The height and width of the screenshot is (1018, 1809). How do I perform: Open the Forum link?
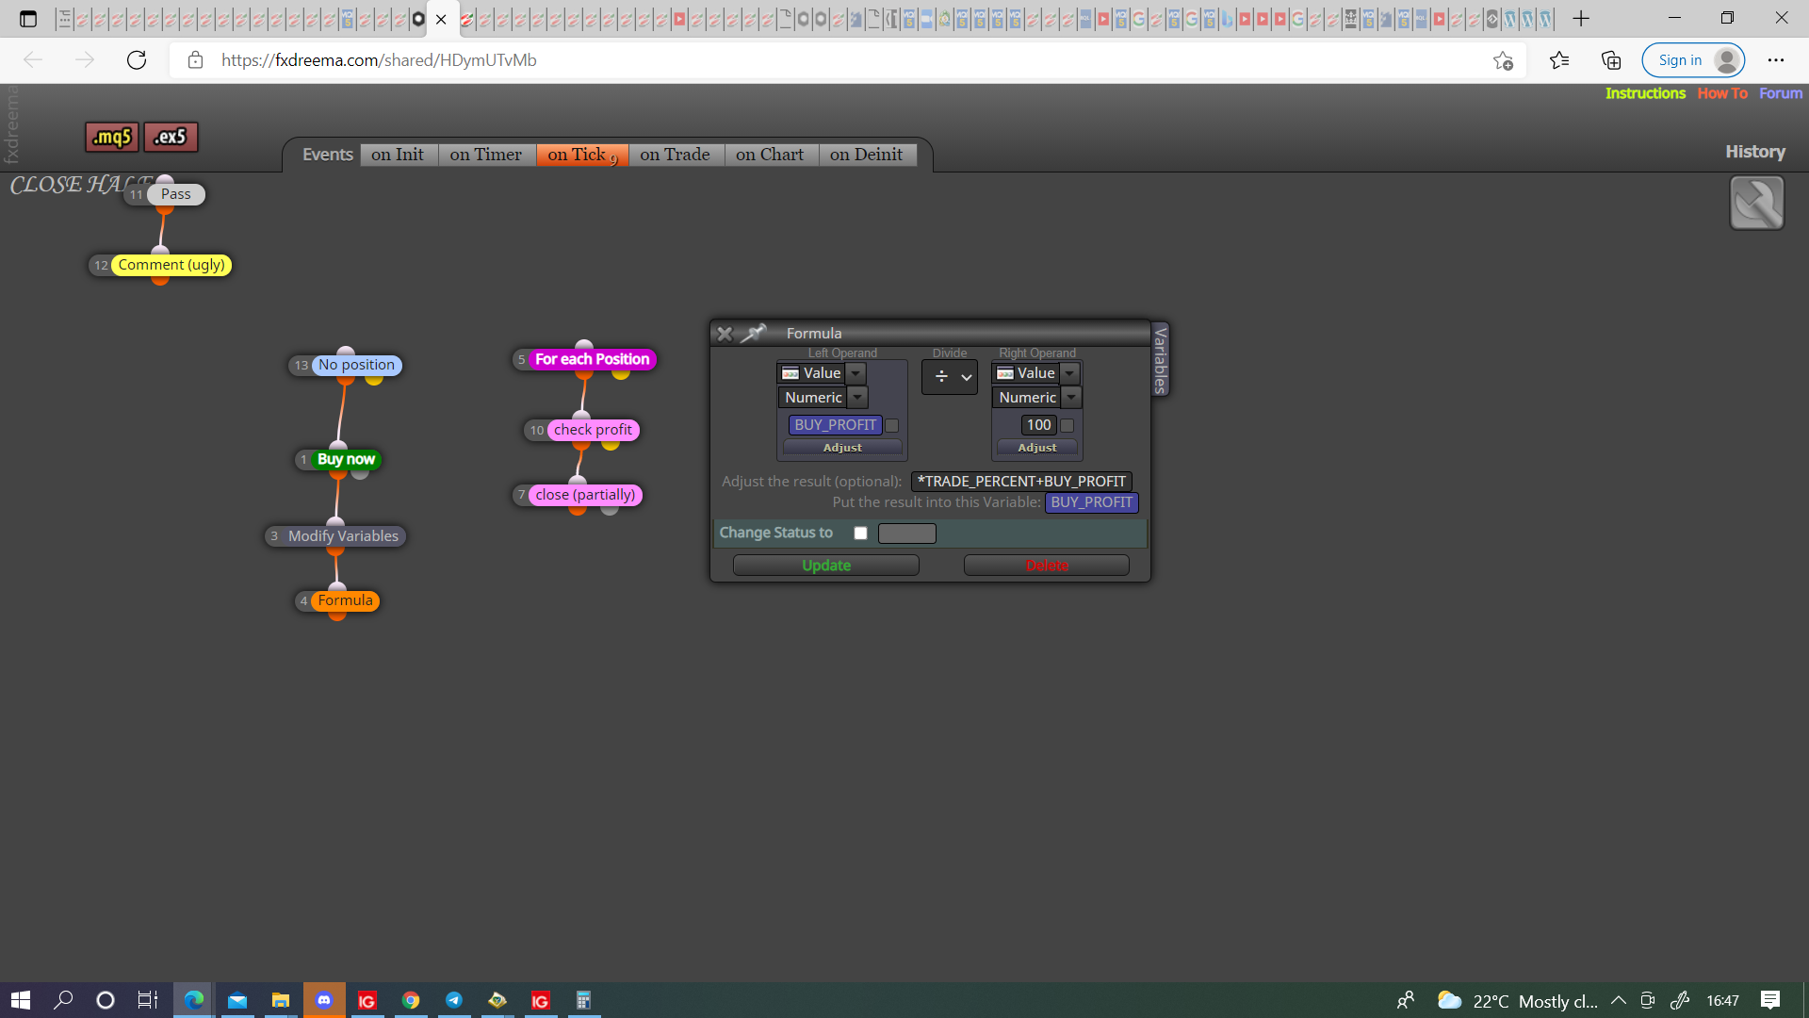pyautogui.click(x=1781, y=93)
